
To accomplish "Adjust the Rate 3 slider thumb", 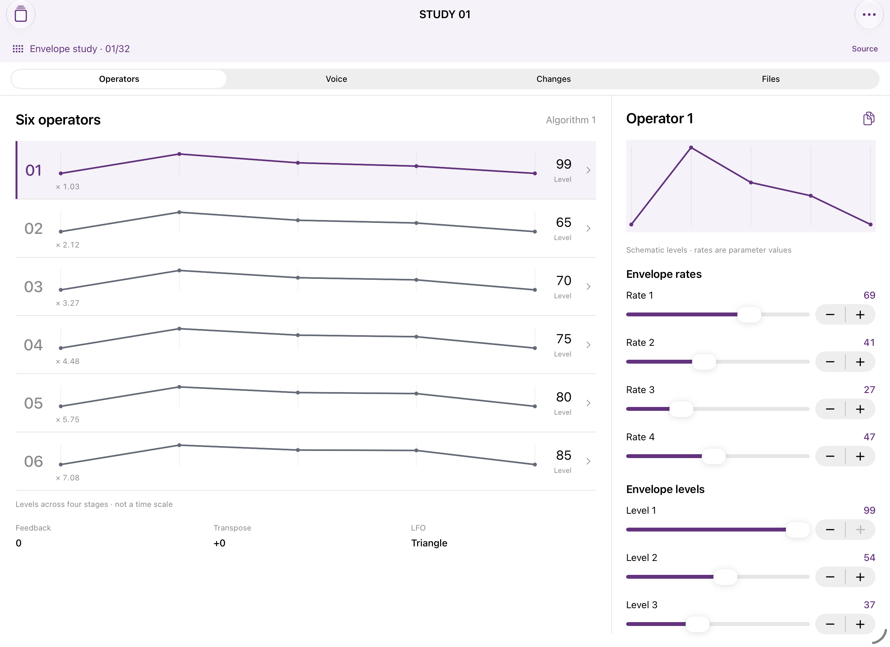I will point(681,409).
